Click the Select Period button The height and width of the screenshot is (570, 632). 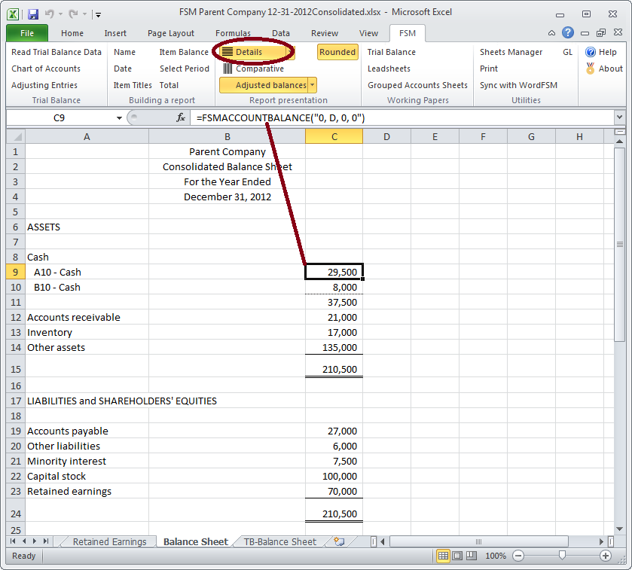185,69
